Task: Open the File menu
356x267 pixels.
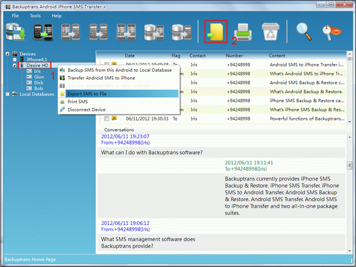Action: click(15, 15)
